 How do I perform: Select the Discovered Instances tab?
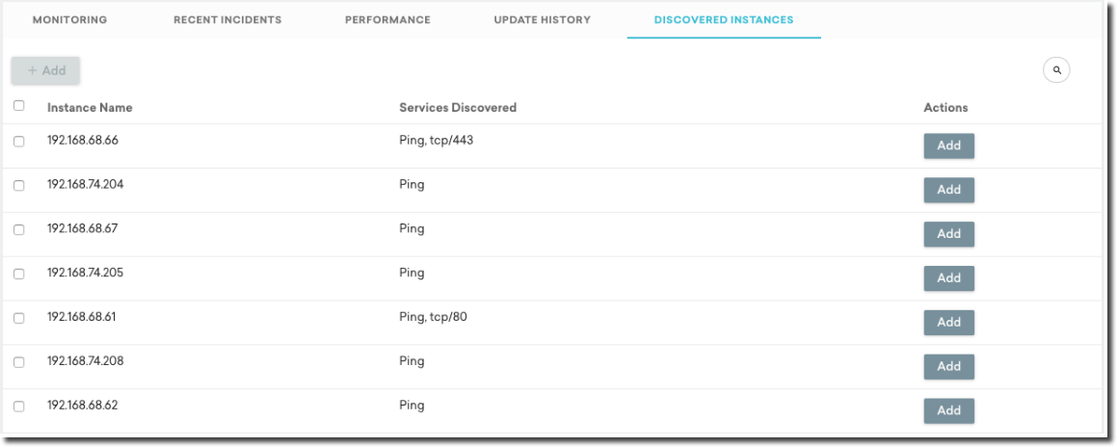724,20
